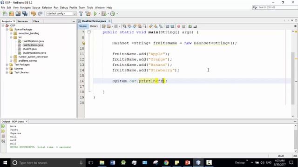Switch to the History view button
The width and height of the screenshot is (298, 167).
(94, 26)
